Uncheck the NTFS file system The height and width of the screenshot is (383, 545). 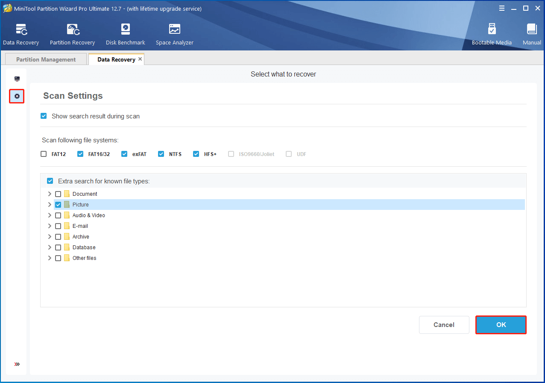coord(161,154)
